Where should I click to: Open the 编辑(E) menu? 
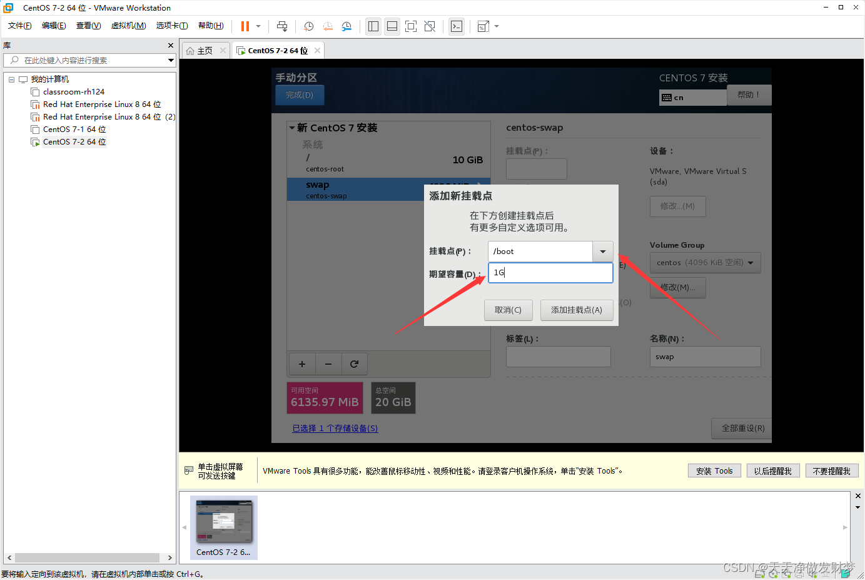point(54,26)
